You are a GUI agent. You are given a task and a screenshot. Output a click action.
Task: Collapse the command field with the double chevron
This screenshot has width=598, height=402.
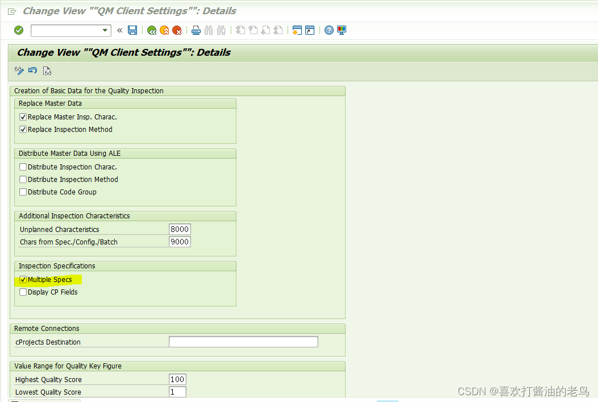click(119, 30)
